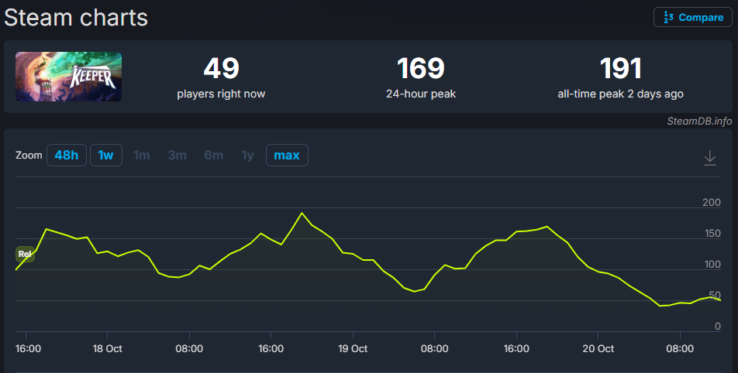The image size is (738, 373).
Task: Set chart zoom to 48h
Action: click(x=66, y=156)
